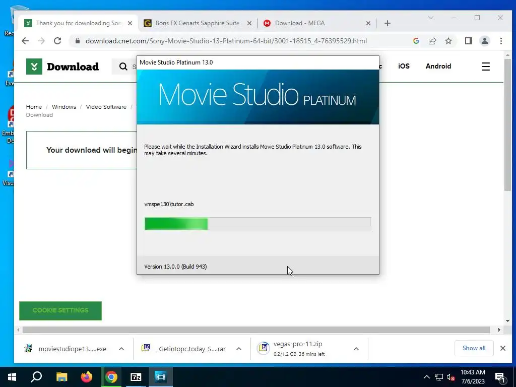Open Chrome's three-dot menu
516x387 pixels.
(501, 41)
